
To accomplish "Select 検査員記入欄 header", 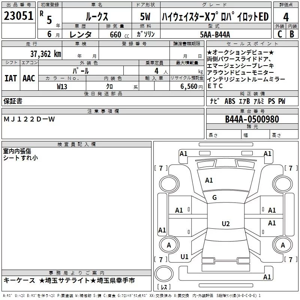I will [x=76, y=144].
